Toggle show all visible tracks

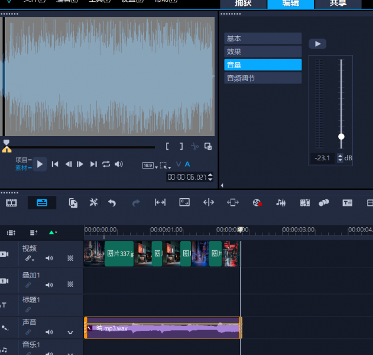pos(11,233)
